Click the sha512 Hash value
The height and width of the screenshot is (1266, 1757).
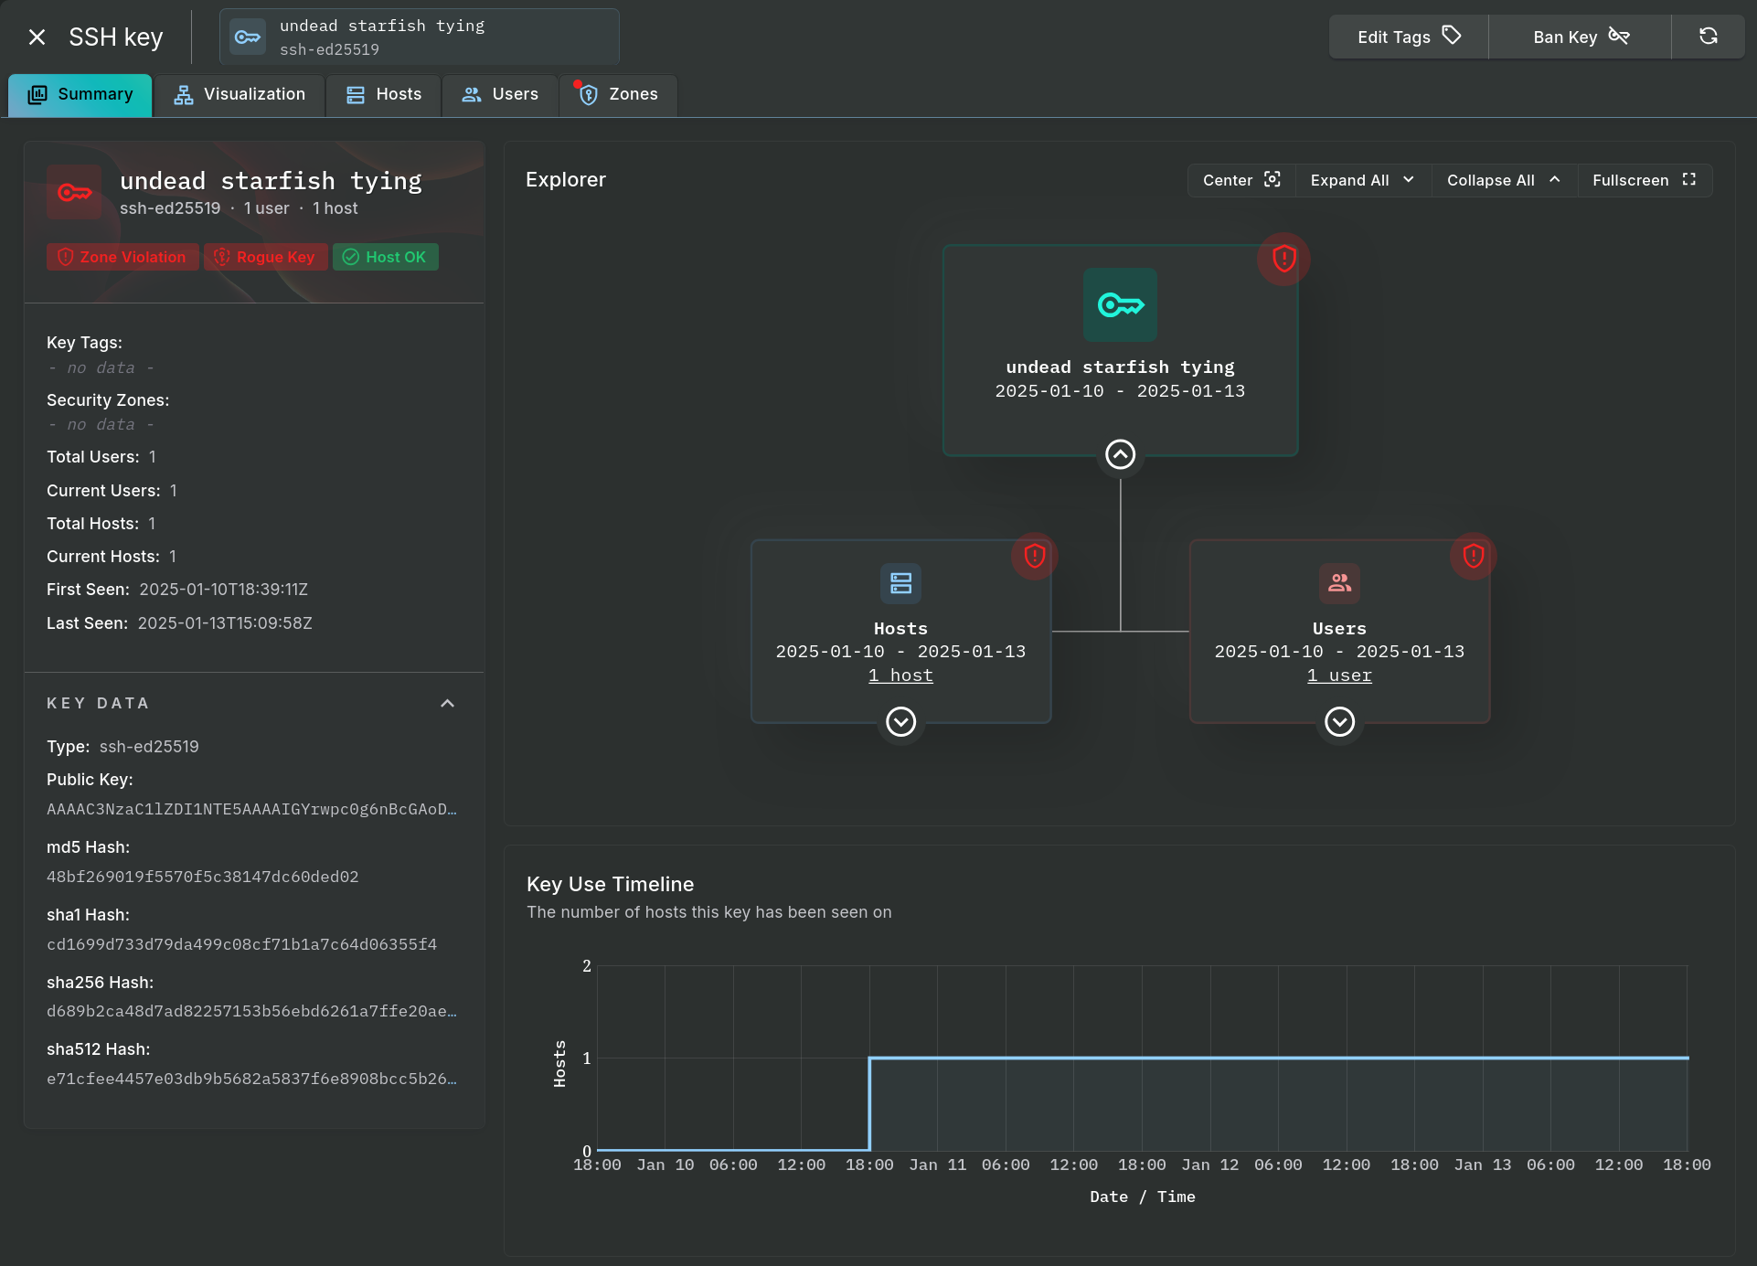(252, 1079)
